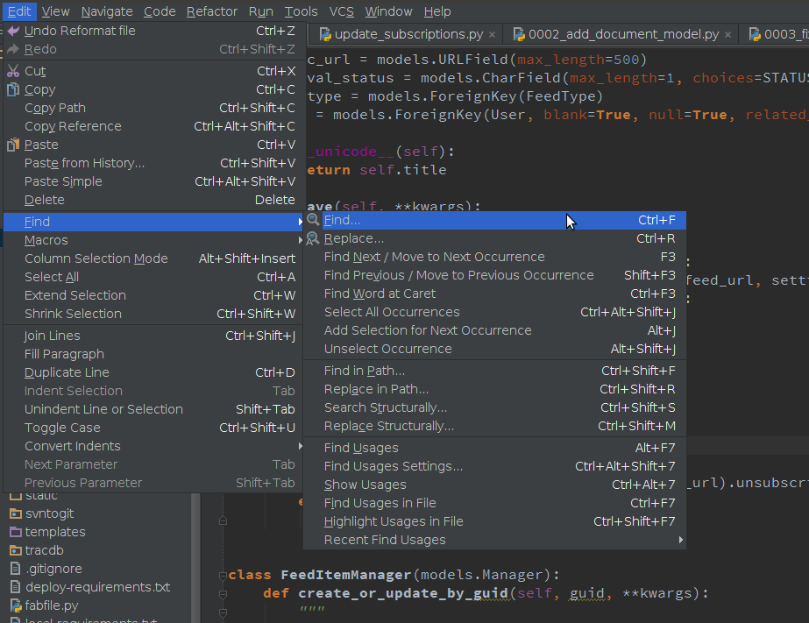
Task: Select Paste Simple entry
Action: [153, 182]
